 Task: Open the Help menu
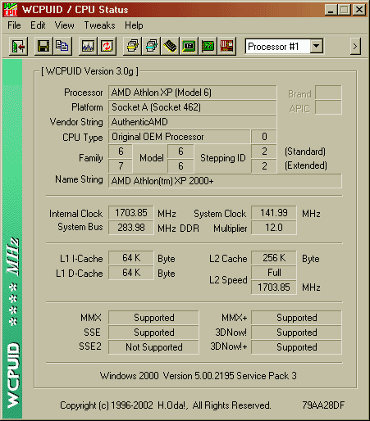[134, 25]
